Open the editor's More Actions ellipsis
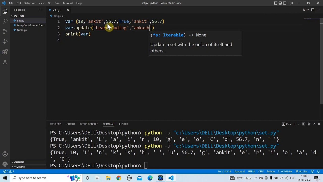This screenshot has width=323, height=182. click(318, 10)
